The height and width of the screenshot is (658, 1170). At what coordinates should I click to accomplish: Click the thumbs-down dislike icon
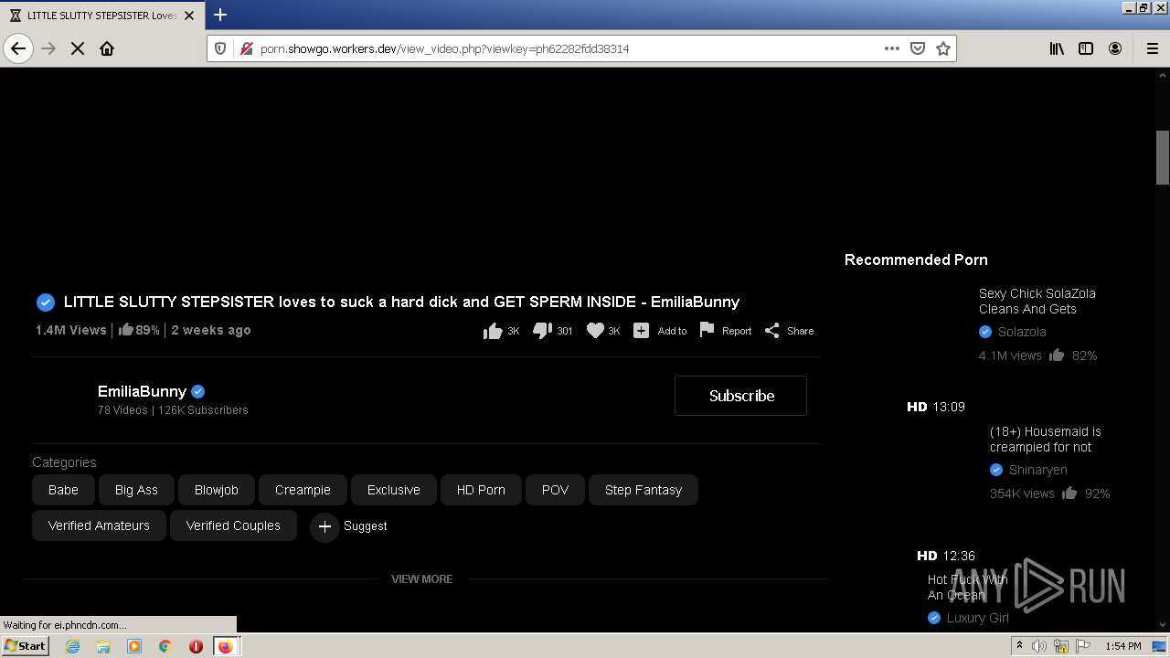pyautogui.click(x=542, y=330)
